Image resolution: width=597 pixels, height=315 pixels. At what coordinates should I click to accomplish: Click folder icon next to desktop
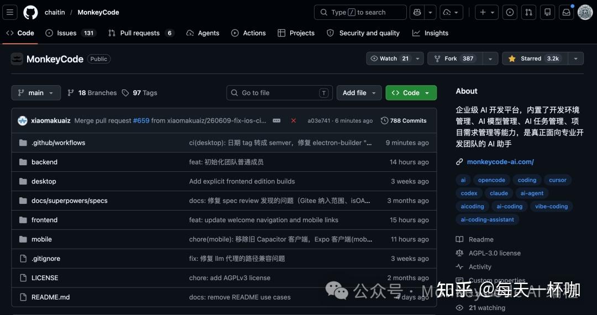pos(23,181)
